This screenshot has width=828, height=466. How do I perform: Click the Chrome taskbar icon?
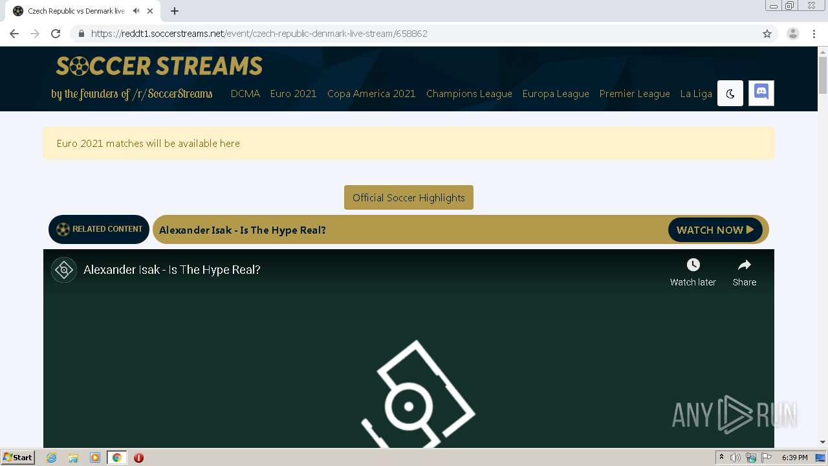click(116, 458)
